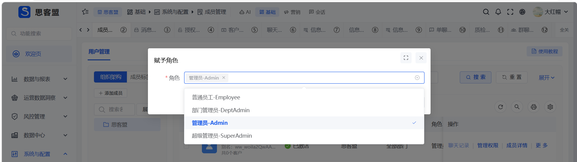Expand the 赋予角色 dialog to fullscreen

[406, 58]
